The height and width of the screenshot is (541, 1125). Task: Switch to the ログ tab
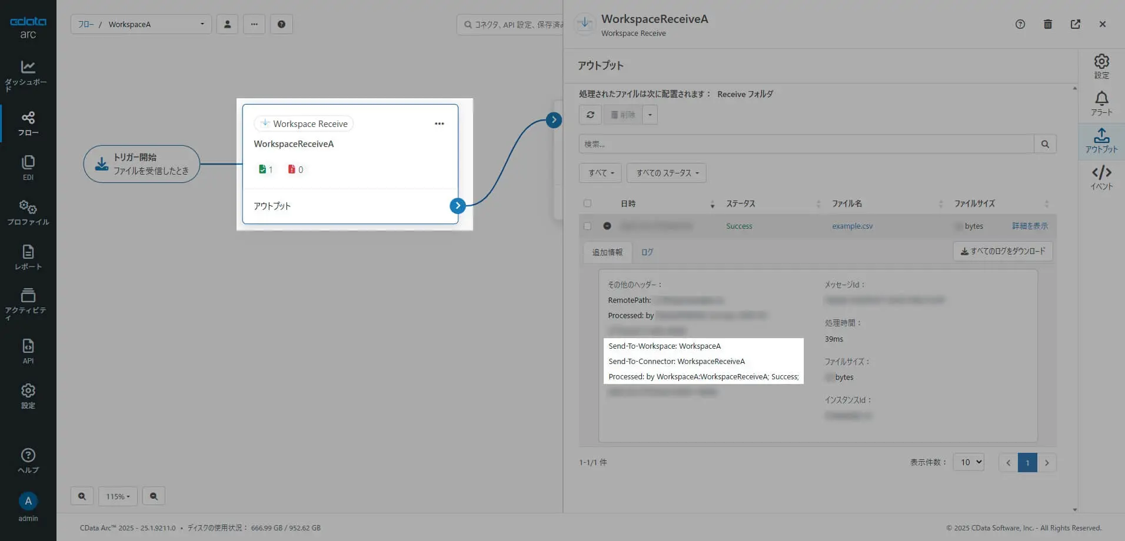pos(647,252)
